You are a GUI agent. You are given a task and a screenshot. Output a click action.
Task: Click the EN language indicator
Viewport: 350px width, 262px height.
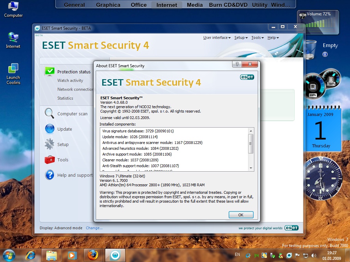coord(238,254)
